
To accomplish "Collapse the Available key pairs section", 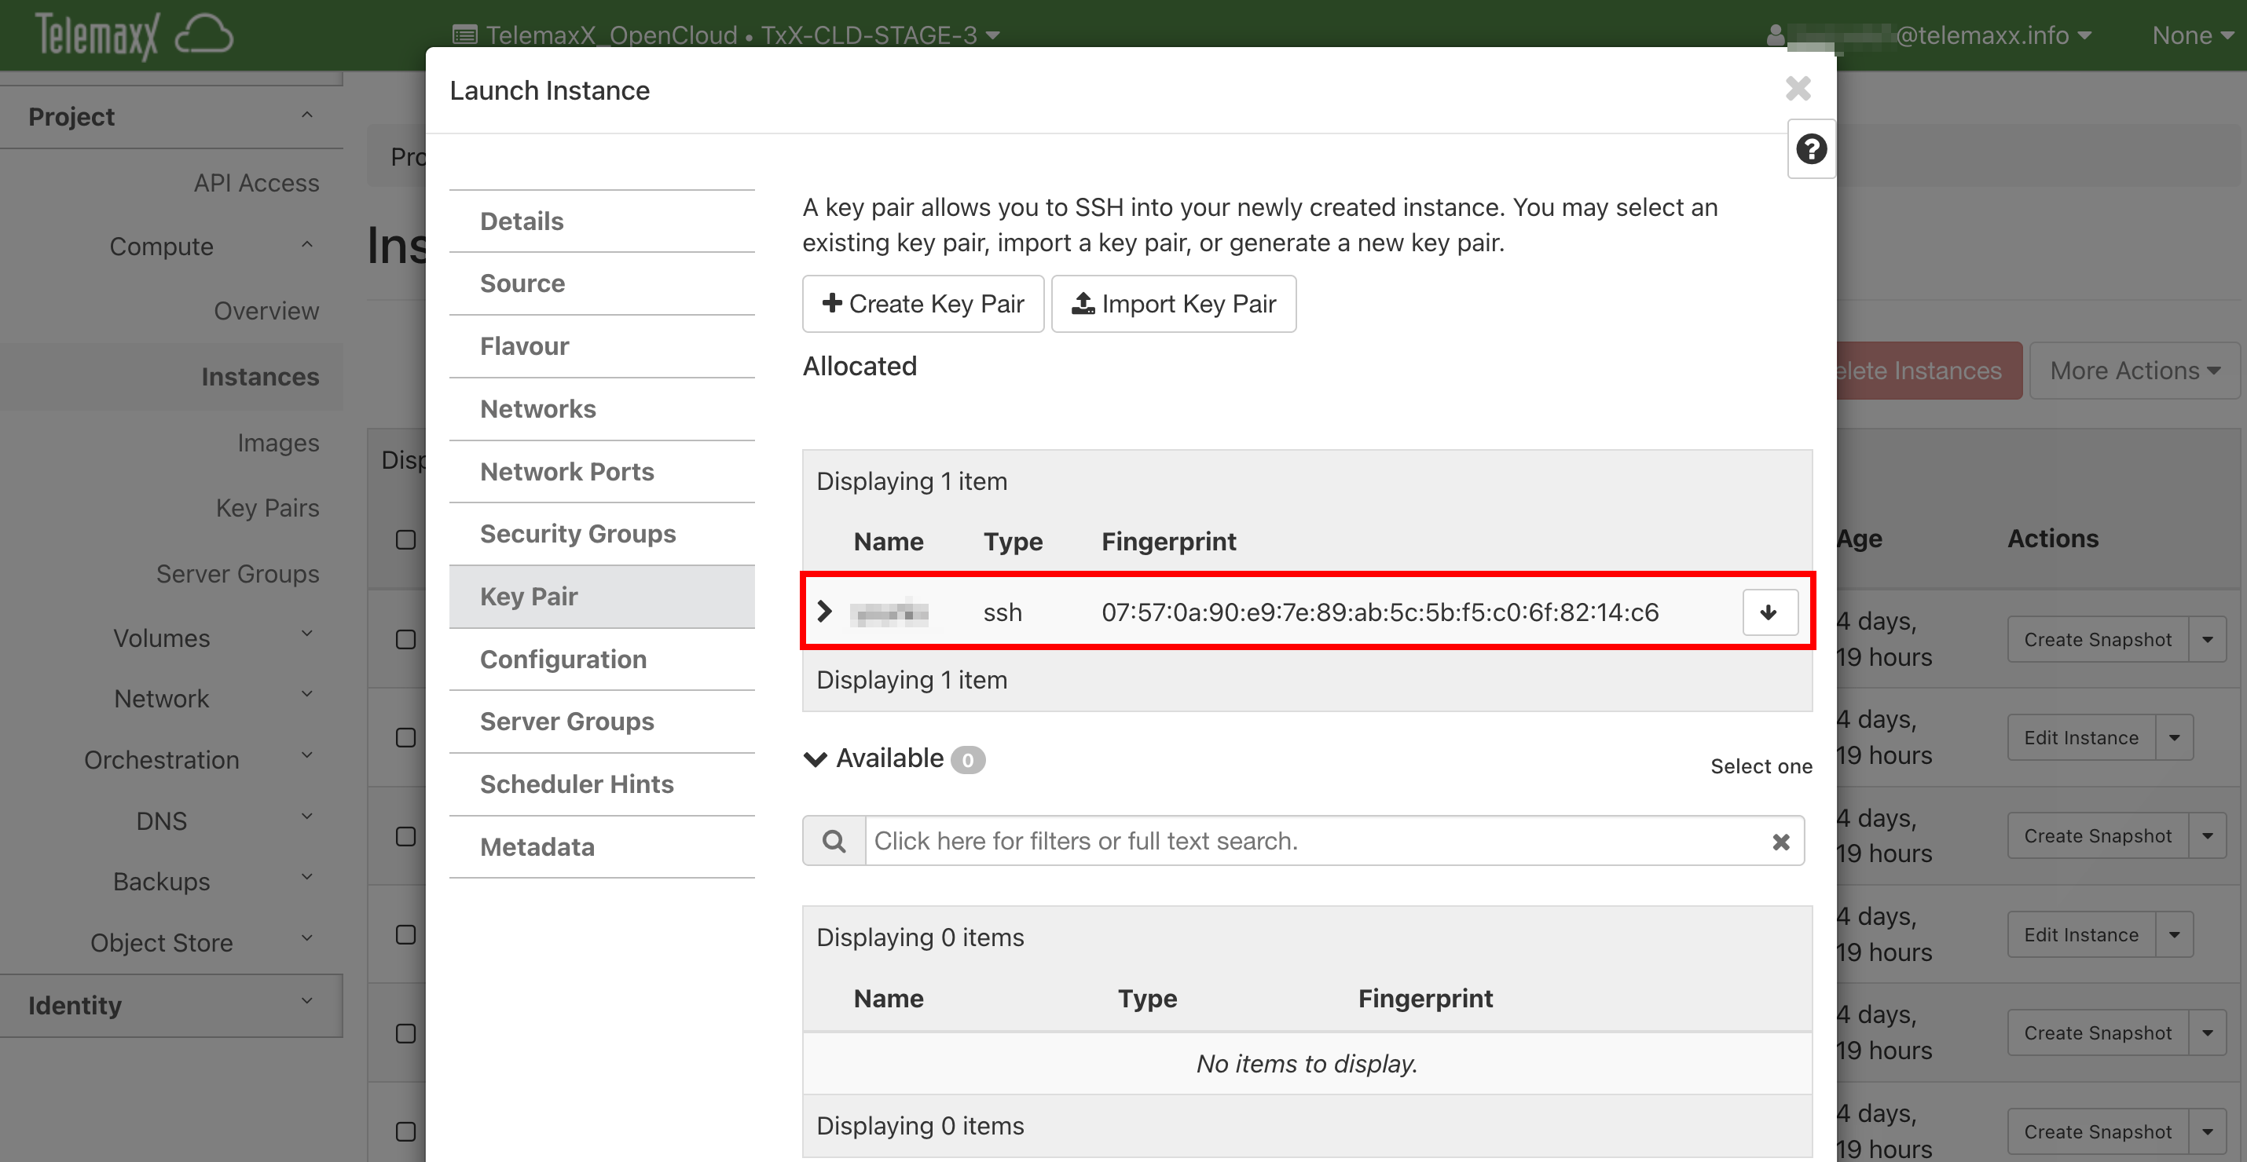I will pyautogui.click(x=815, y=759).
